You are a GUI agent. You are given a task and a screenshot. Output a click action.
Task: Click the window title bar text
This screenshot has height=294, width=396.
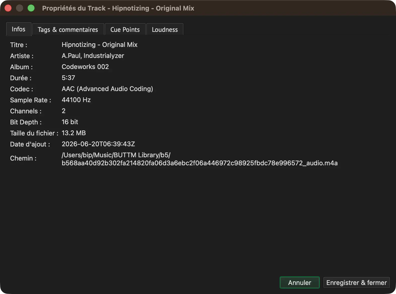(x=118, y=8)
